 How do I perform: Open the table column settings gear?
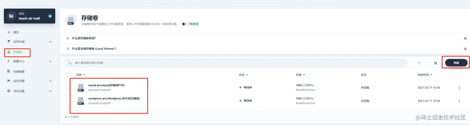click(435, 63)
